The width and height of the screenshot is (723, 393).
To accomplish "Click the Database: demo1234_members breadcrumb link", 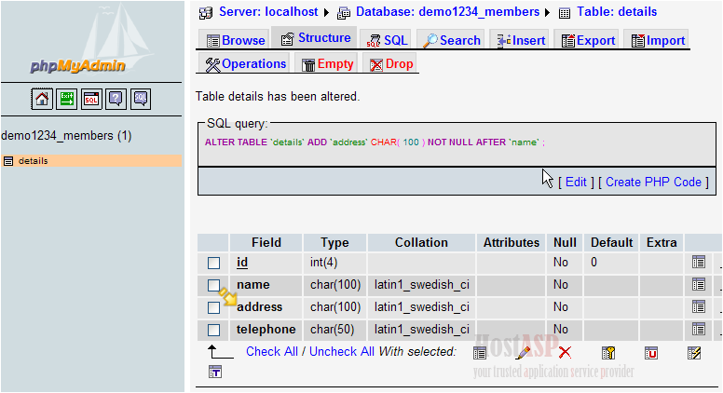I will (447, 12).
